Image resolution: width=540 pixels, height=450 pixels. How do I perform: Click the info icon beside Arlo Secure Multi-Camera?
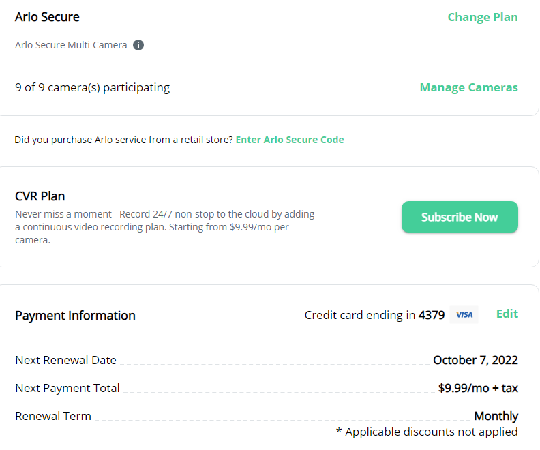138,45
